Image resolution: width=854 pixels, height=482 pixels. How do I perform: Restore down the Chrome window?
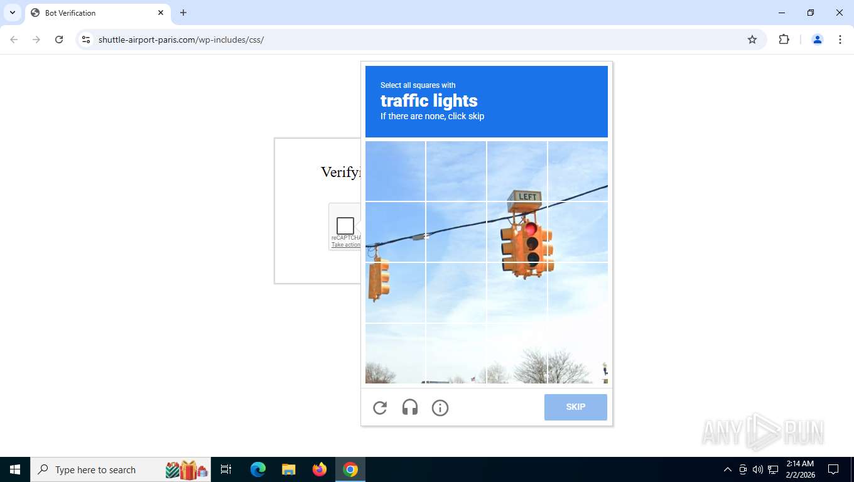811,13
